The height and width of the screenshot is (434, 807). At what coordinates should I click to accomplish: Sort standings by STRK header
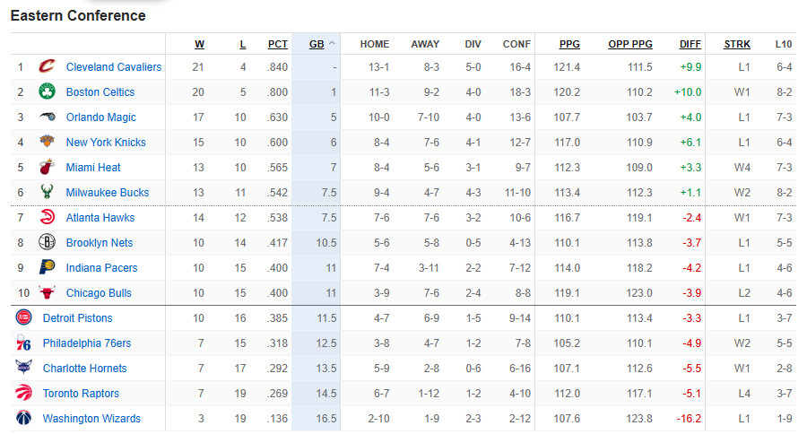coord(736,44)
